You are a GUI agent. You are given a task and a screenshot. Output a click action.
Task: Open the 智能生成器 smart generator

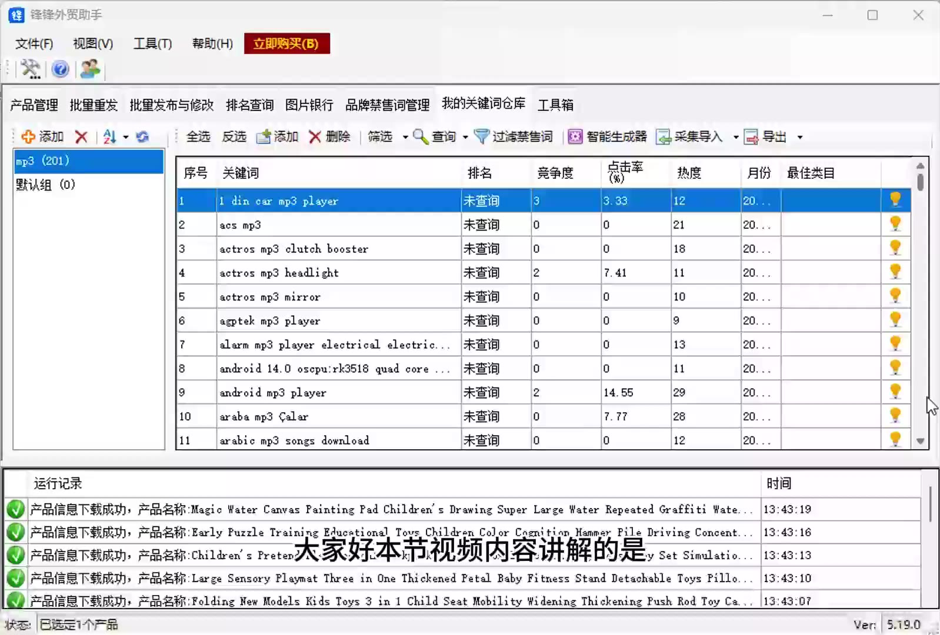607,137
